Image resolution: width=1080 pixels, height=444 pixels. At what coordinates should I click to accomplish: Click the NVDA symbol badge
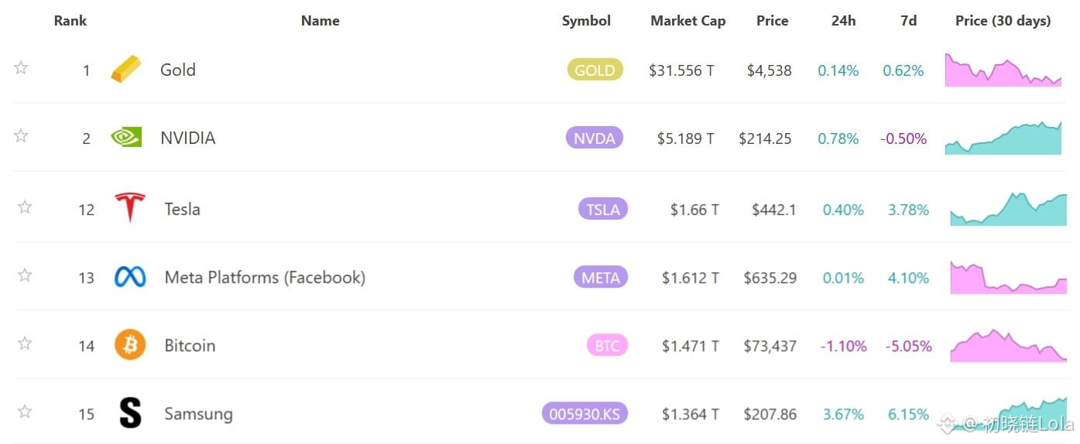pyautogui.click(x=595, y=138)
